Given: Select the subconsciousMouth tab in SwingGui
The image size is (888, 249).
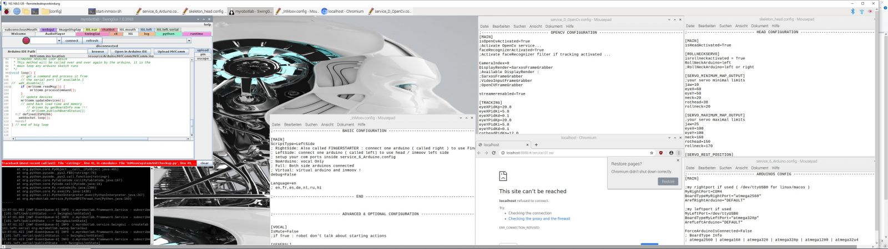Looking at the screenshot, I should [21, 30].
